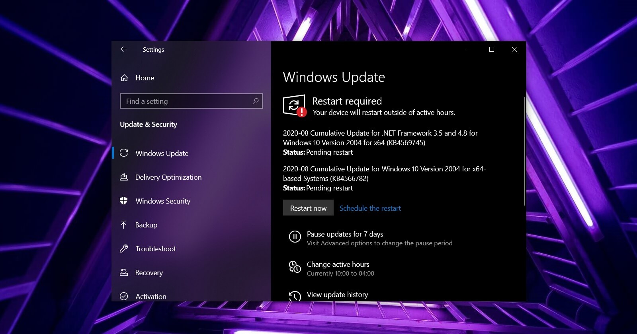Minimize the Settings window
637x334 pixels.
(x=469, y=49)
